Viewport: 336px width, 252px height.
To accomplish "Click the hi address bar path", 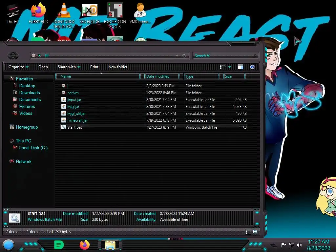I will (x=47, y=56).
